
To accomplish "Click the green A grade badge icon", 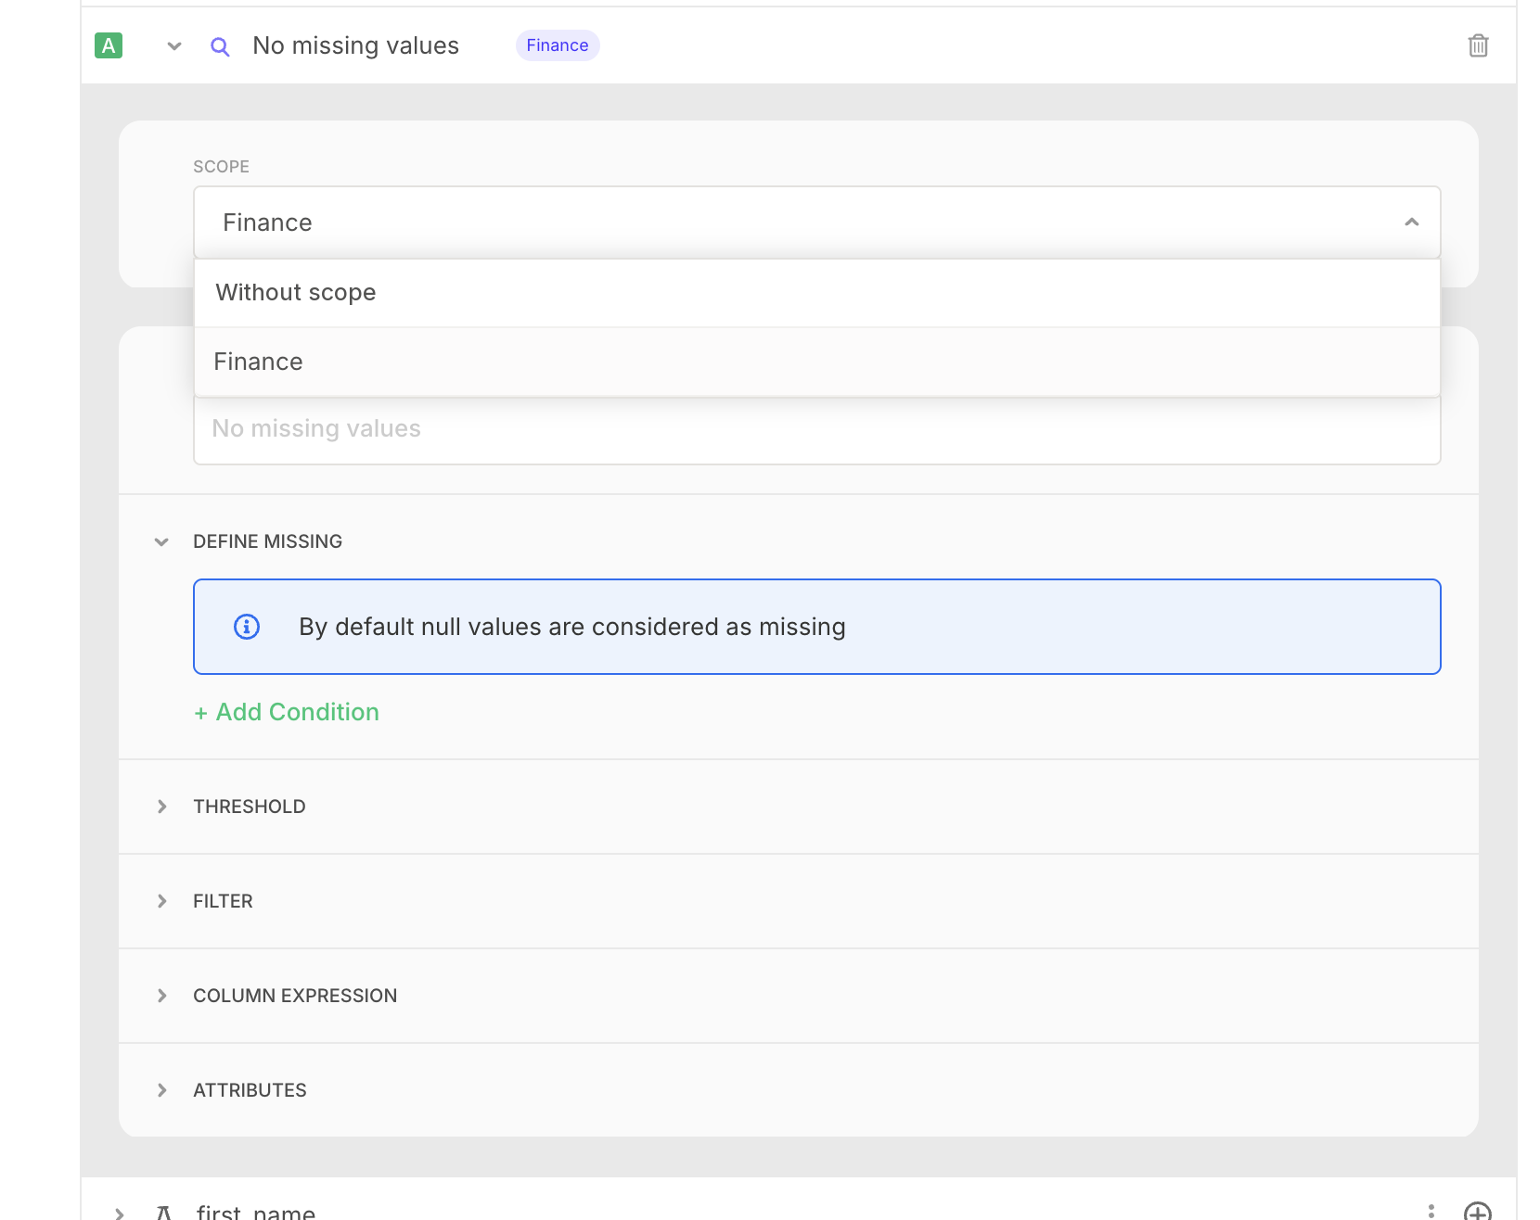I will coord(109,45).
